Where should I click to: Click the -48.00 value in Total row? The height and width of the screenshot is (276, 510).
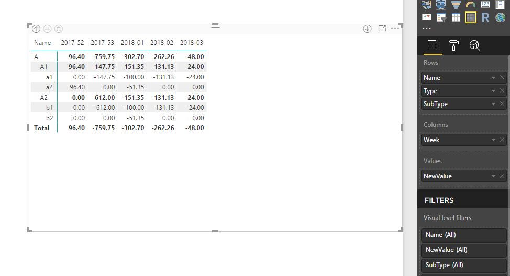[194, 128]
